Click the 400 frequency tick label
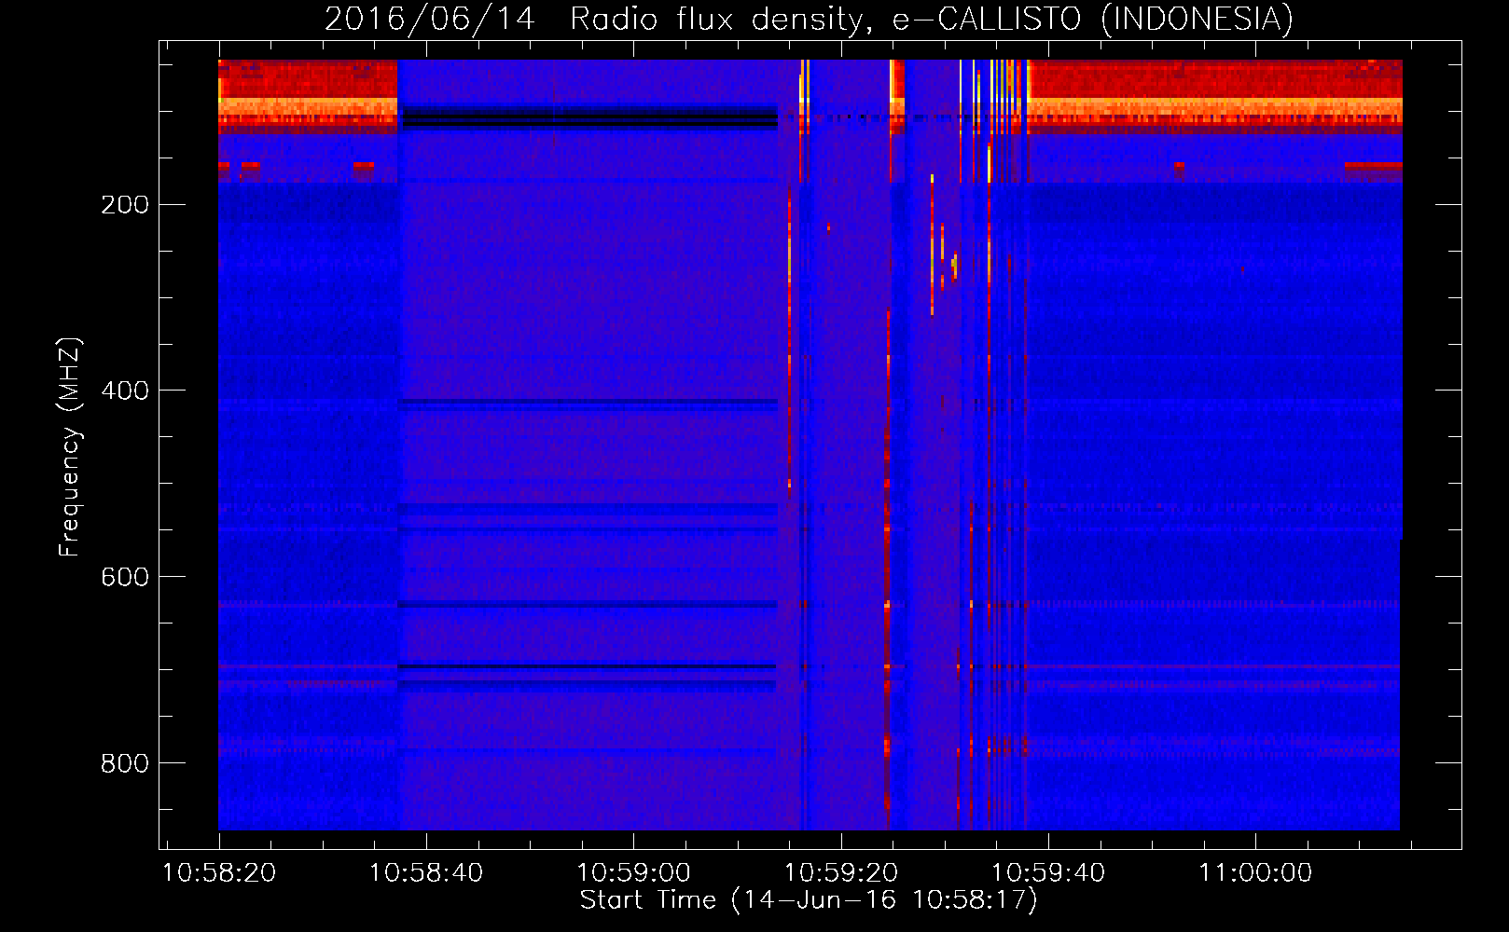1509x932 pixels. point(125,391)
